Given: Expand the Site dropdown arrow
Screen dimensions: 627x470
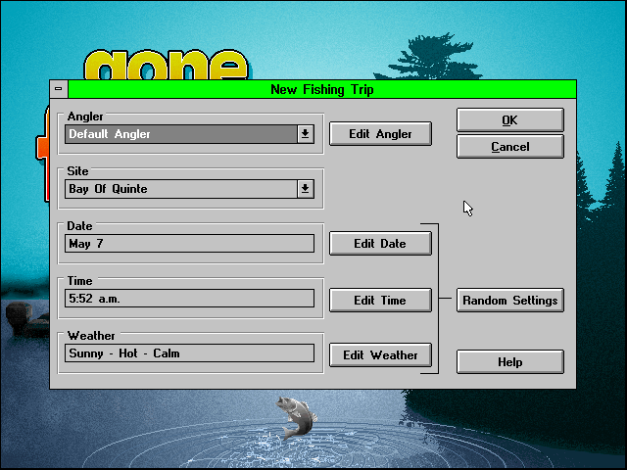Looking at the screenshot, I should coord(305,189).
